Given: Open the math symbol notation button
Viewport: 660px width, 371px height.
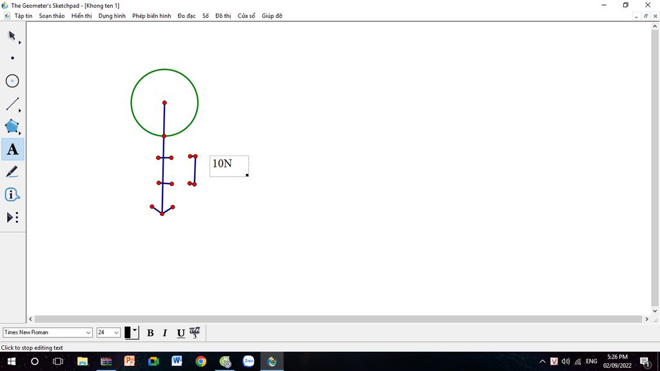Looking at the screenshot, I should point(195,333).
